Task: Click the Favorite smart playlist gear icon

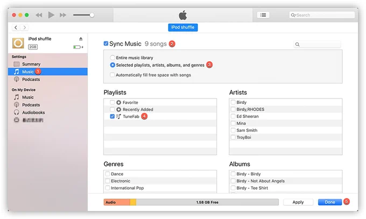Action: 119,102
